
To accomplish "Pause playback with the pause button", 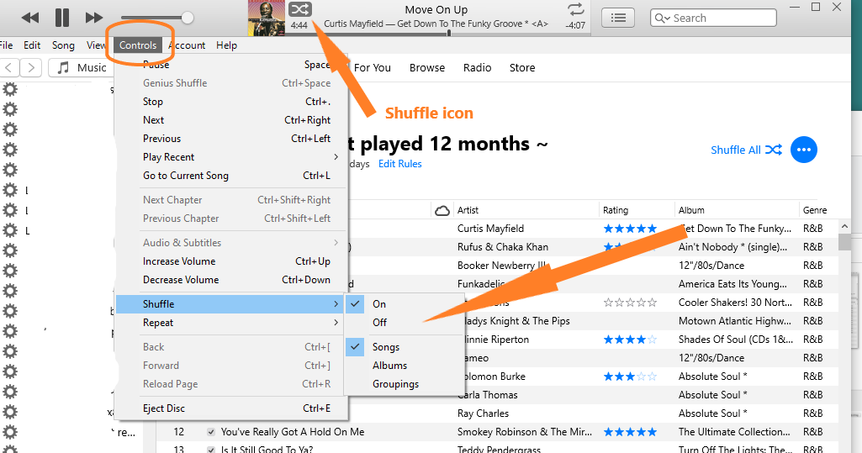I will pyautogui.click(x=62, y=18).
